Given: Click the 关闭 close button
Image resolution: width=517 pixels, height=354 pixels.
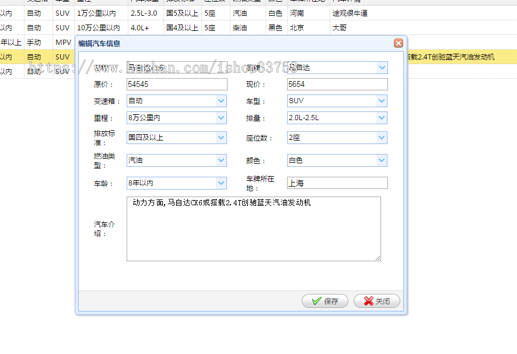Looking at the screenshot, I should [376, 301].
